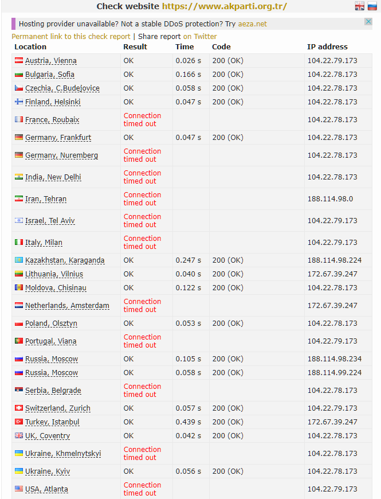Click the Kazakhstan flag icon
381x499 pixels.
pyautogui.click(x=19, y=260)
